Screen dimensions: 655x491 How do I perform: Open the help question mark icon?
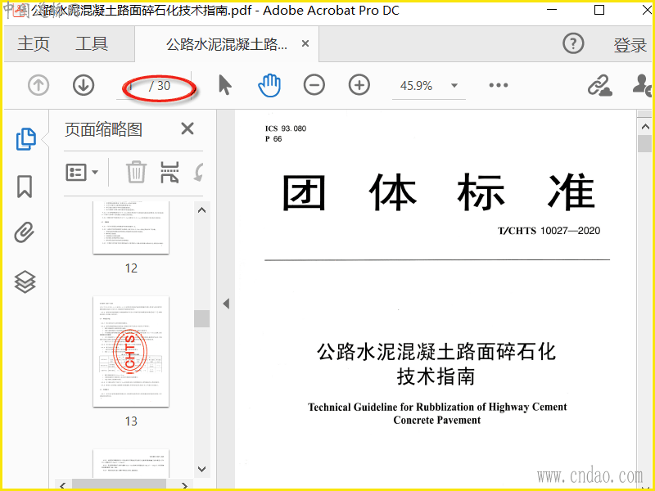click(573, 43)
